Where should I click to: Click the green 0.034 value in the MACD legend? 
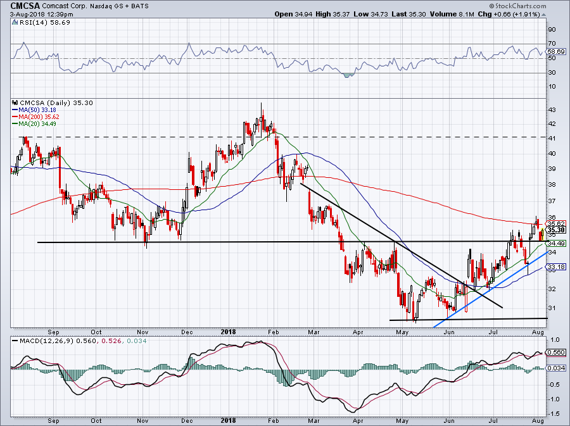pyautogui.click(x=136, y=341)
